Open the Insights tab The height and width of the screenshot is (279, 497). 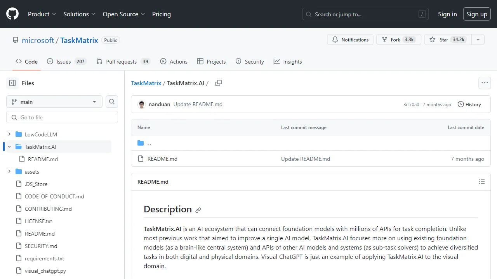pos(288,62)
